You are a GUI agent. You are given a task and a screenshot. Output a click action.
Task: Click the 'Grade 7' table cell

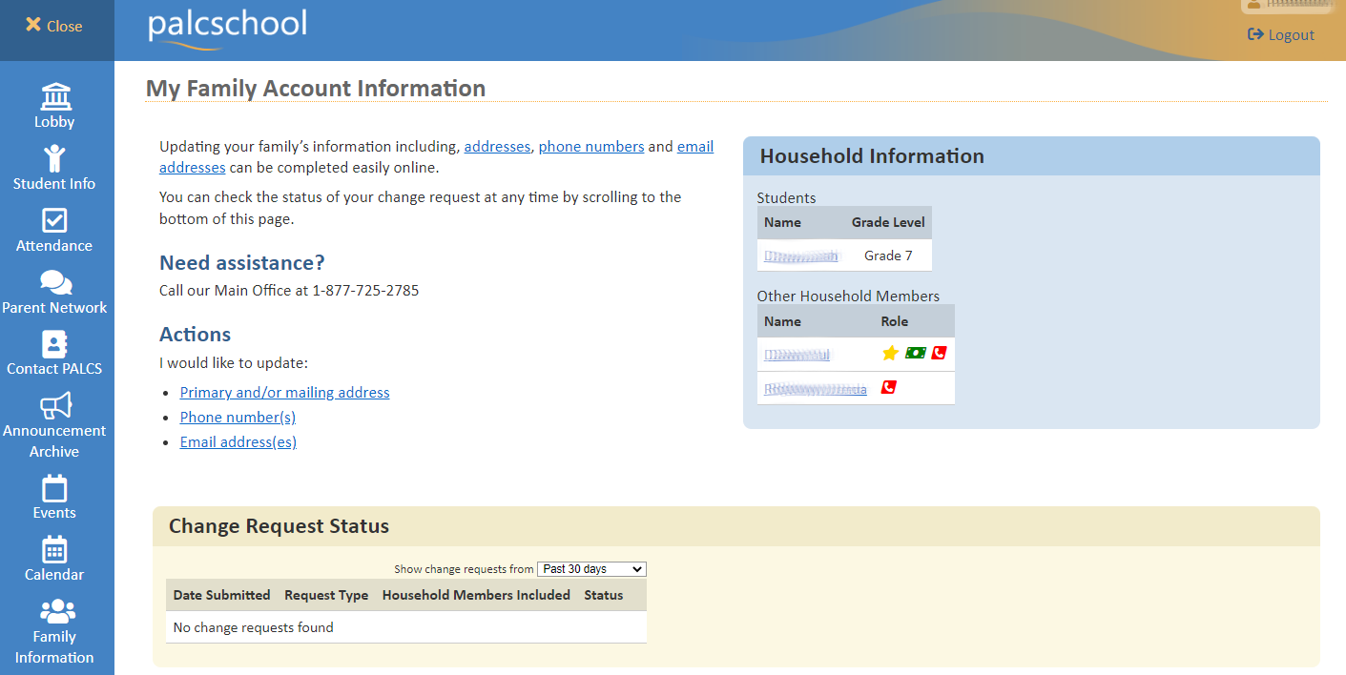click(x=888, y=256)
